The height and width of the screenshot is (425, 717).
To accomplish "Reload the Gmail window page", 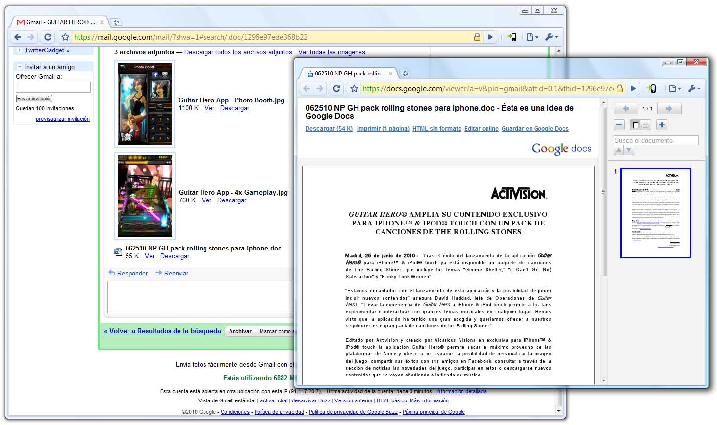I will tap(48, 37).
